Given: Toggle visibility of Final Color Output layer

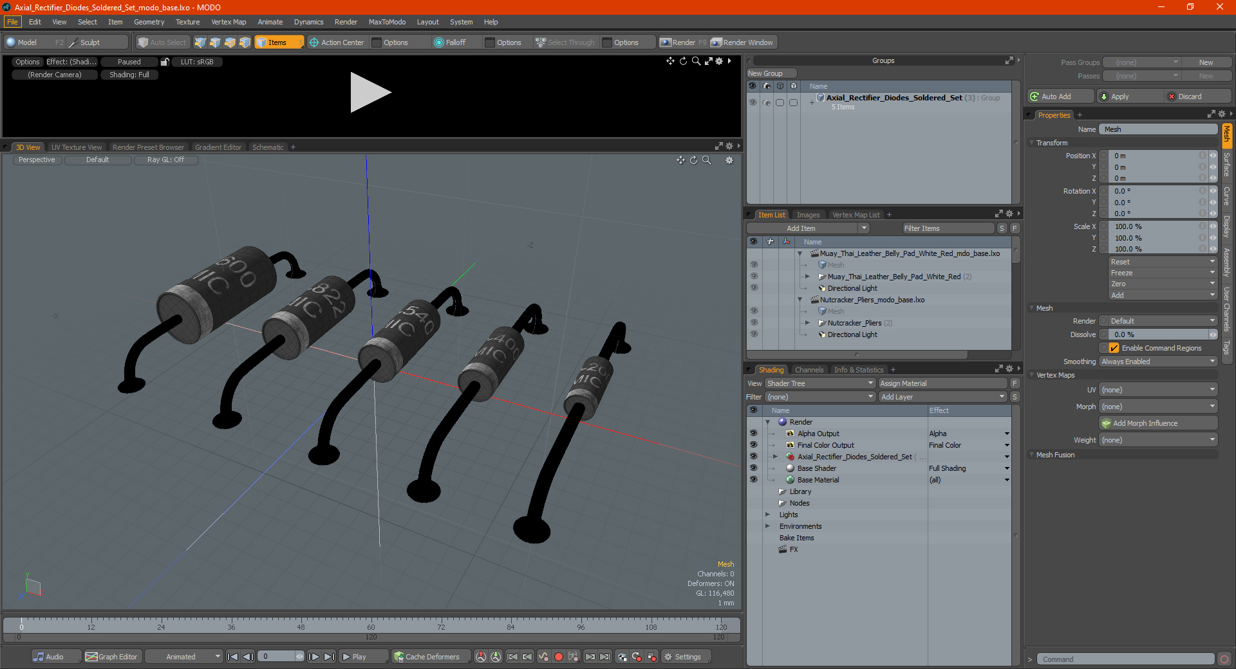Looking at the screenshot, I should (753, 445).
